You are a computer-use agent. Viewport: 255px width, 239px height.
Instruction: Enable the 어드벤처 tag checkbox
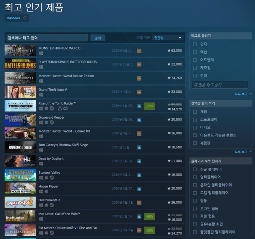(x=195, y=60)
